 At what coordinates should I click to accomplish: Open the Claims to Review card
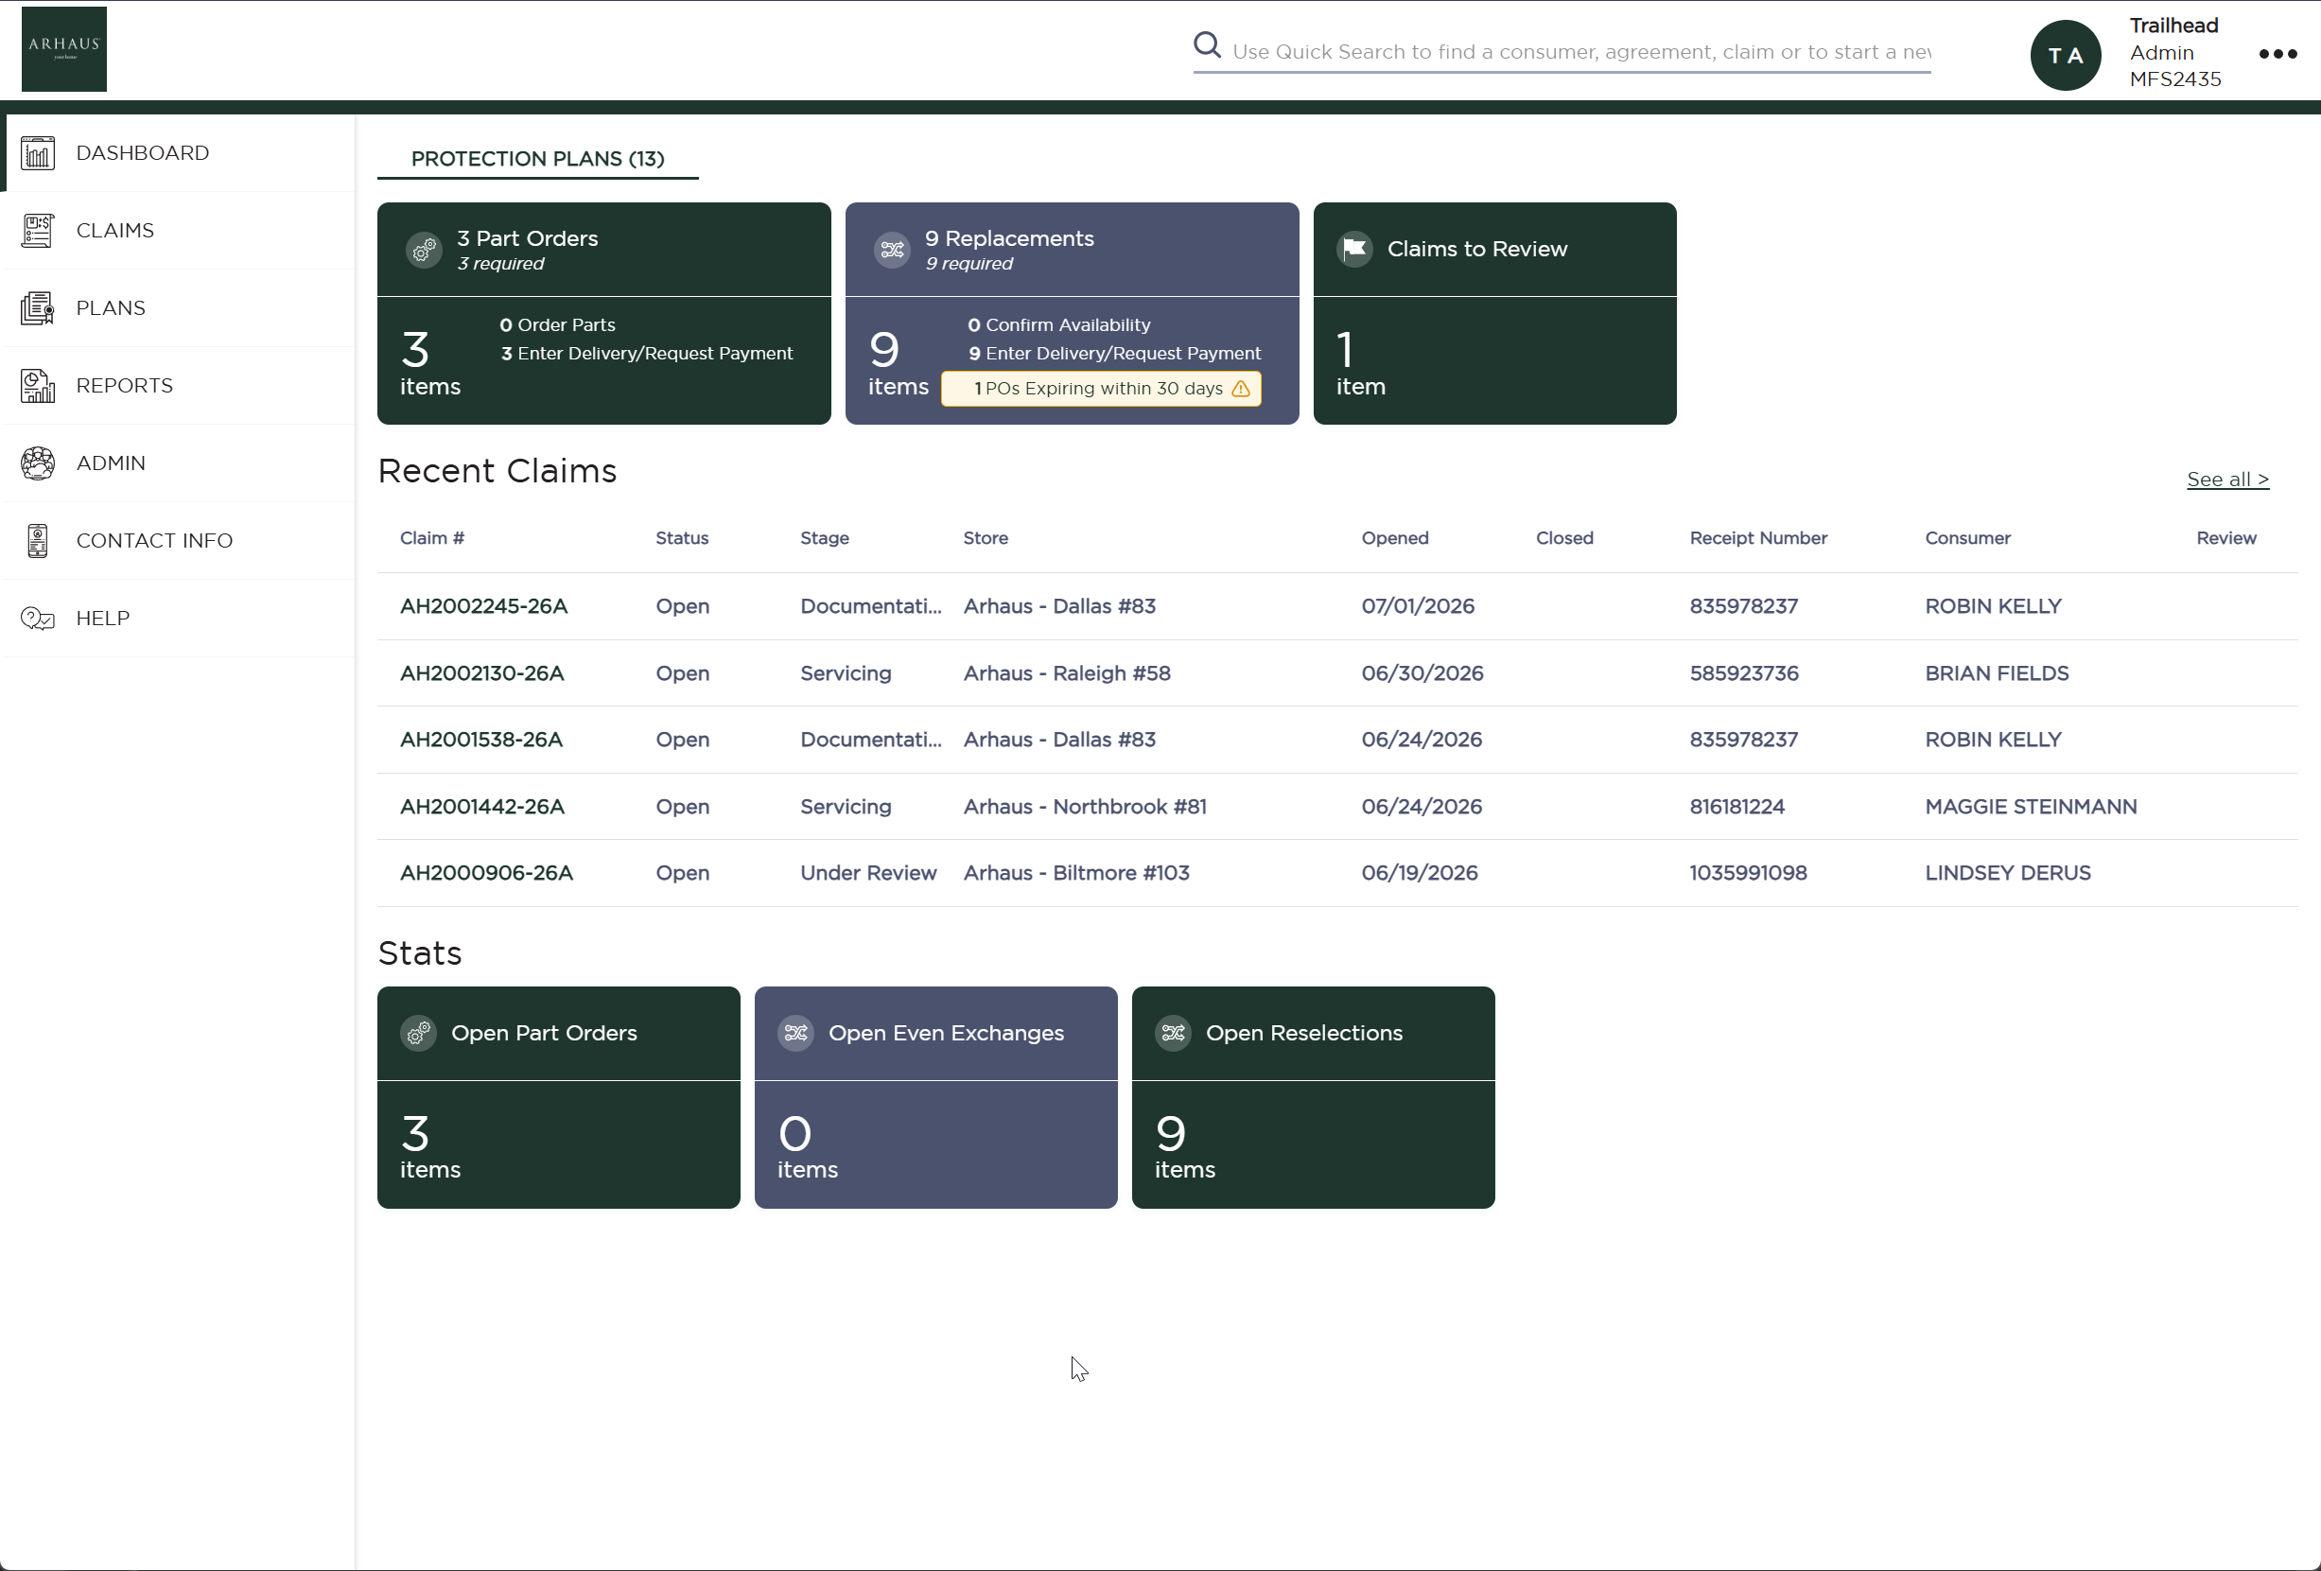pyautogui.click(x=1494, y=314)
